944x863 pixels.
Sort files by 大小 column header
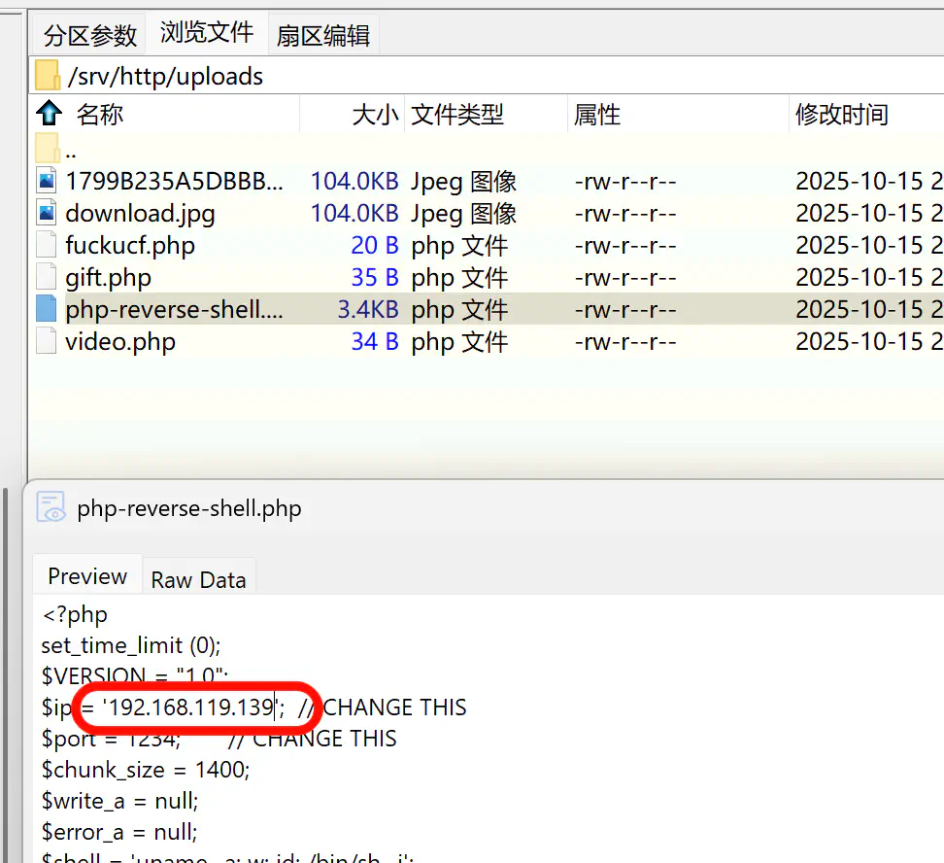(374, 115)
